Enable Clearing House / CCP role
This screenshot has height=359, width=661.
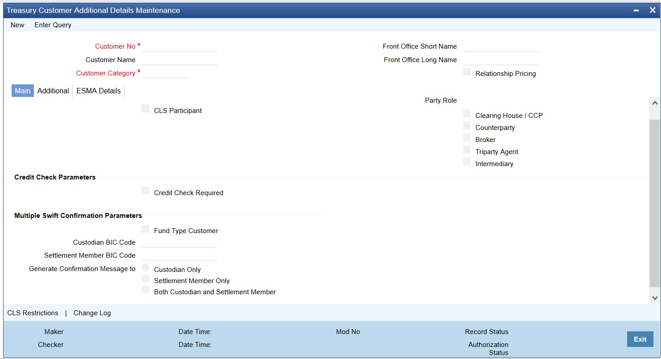tap(467, 113)
